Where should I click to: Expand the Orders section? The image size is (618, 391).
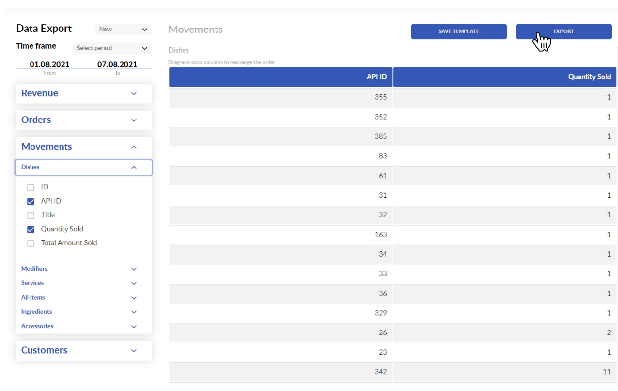[x=84, y=120]
